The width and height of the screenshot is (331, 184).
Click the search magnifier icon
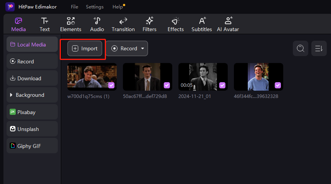pyautogui.click(x=301, y=48)
